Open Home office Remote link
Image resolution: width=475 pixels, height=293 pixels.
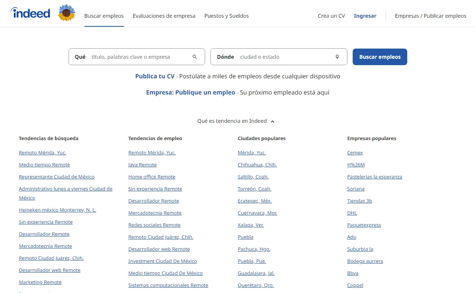pyautogui.click(x=152, y=177)
